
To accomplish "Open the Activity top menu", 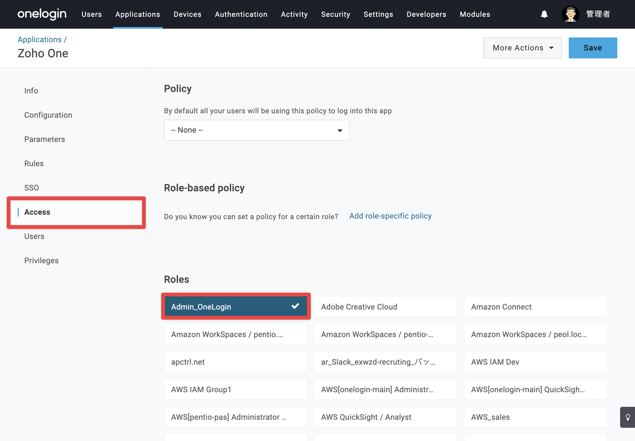I will [294, 14].
